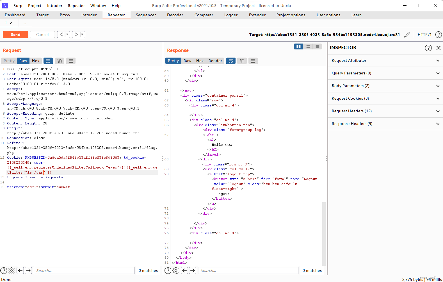Toggle response word wrap icon
Viewport: 443px width, 282px height.
click(x=231, y=61)
